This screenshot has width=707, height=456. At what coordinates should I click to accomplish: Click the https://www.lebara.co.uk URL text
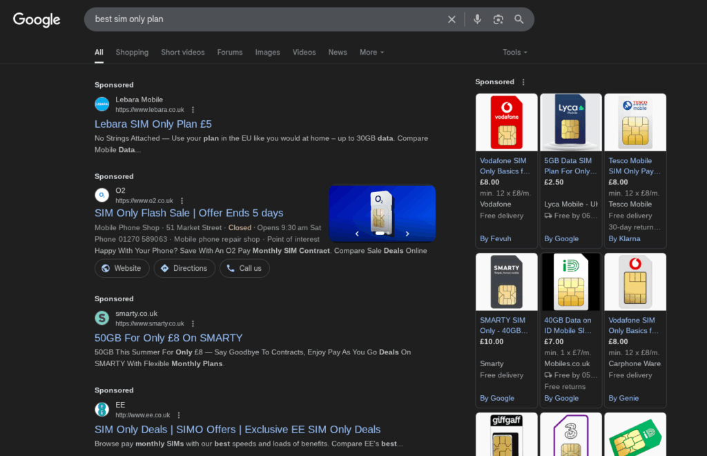pos(150,110)
